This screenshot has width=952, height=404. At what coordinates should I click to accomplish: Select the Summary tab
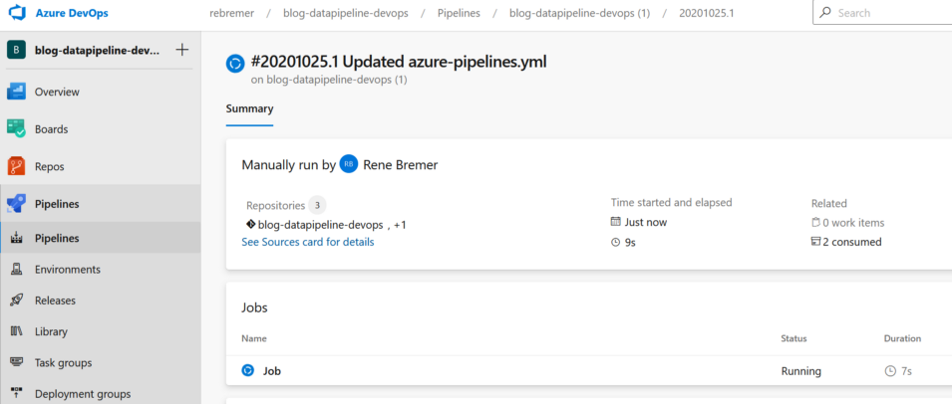[x=249, y=108]
